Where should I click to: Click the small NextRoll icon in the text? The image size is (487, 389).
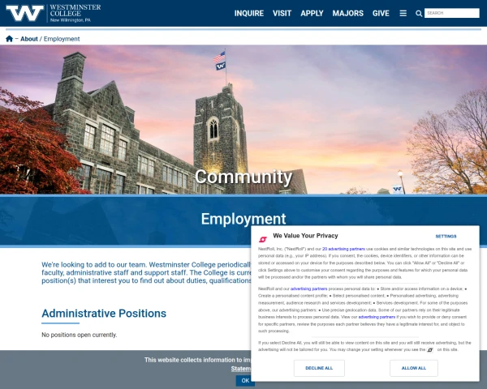click(430, 350)
